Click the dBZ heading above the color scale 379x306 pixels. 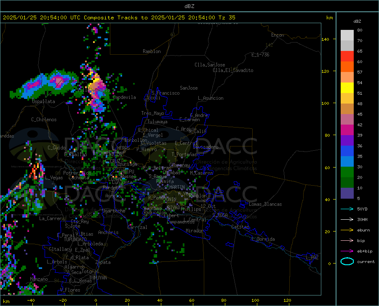[x=357, y=21]
